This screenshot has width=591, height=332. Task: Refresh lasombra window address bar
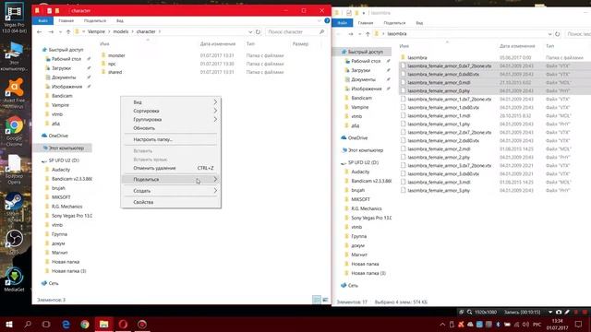click(558, 34)
